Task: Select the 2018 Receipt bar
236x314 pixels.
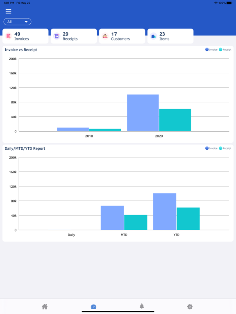Action: [x=105, y=130]
